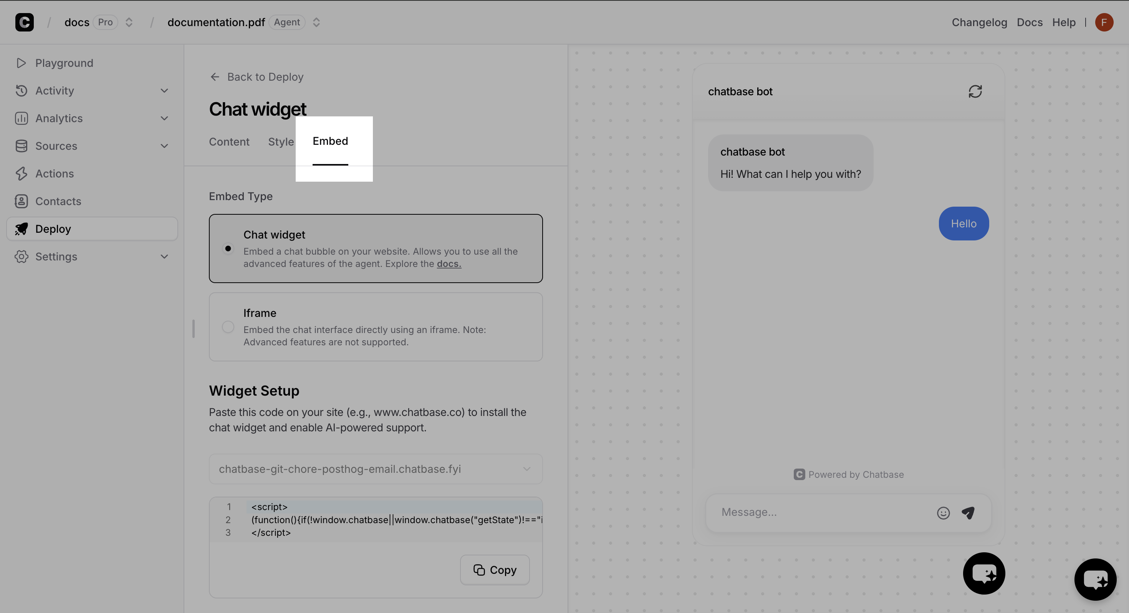Select the Chat widget embed type
This screenshot has height=613, width=1129.
(x=228, y=249)
